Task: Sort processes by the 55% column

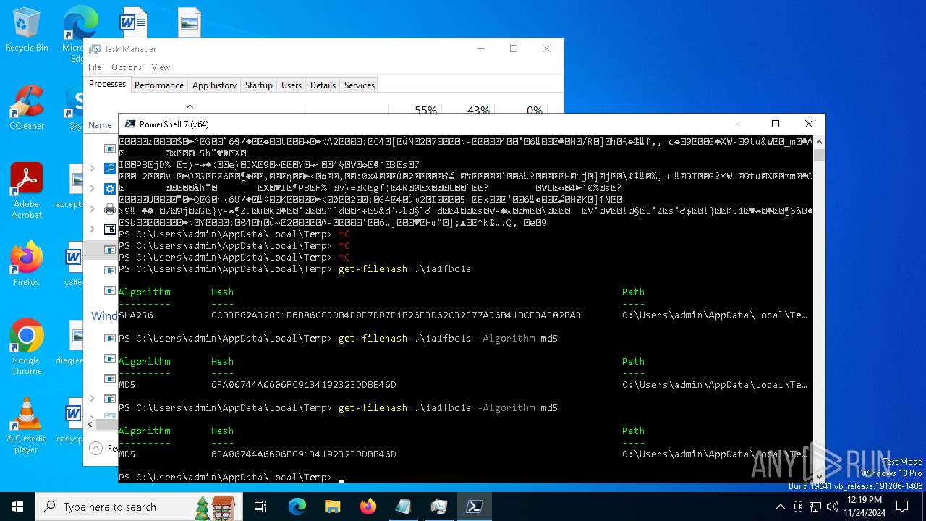Action: click(425, 110)
